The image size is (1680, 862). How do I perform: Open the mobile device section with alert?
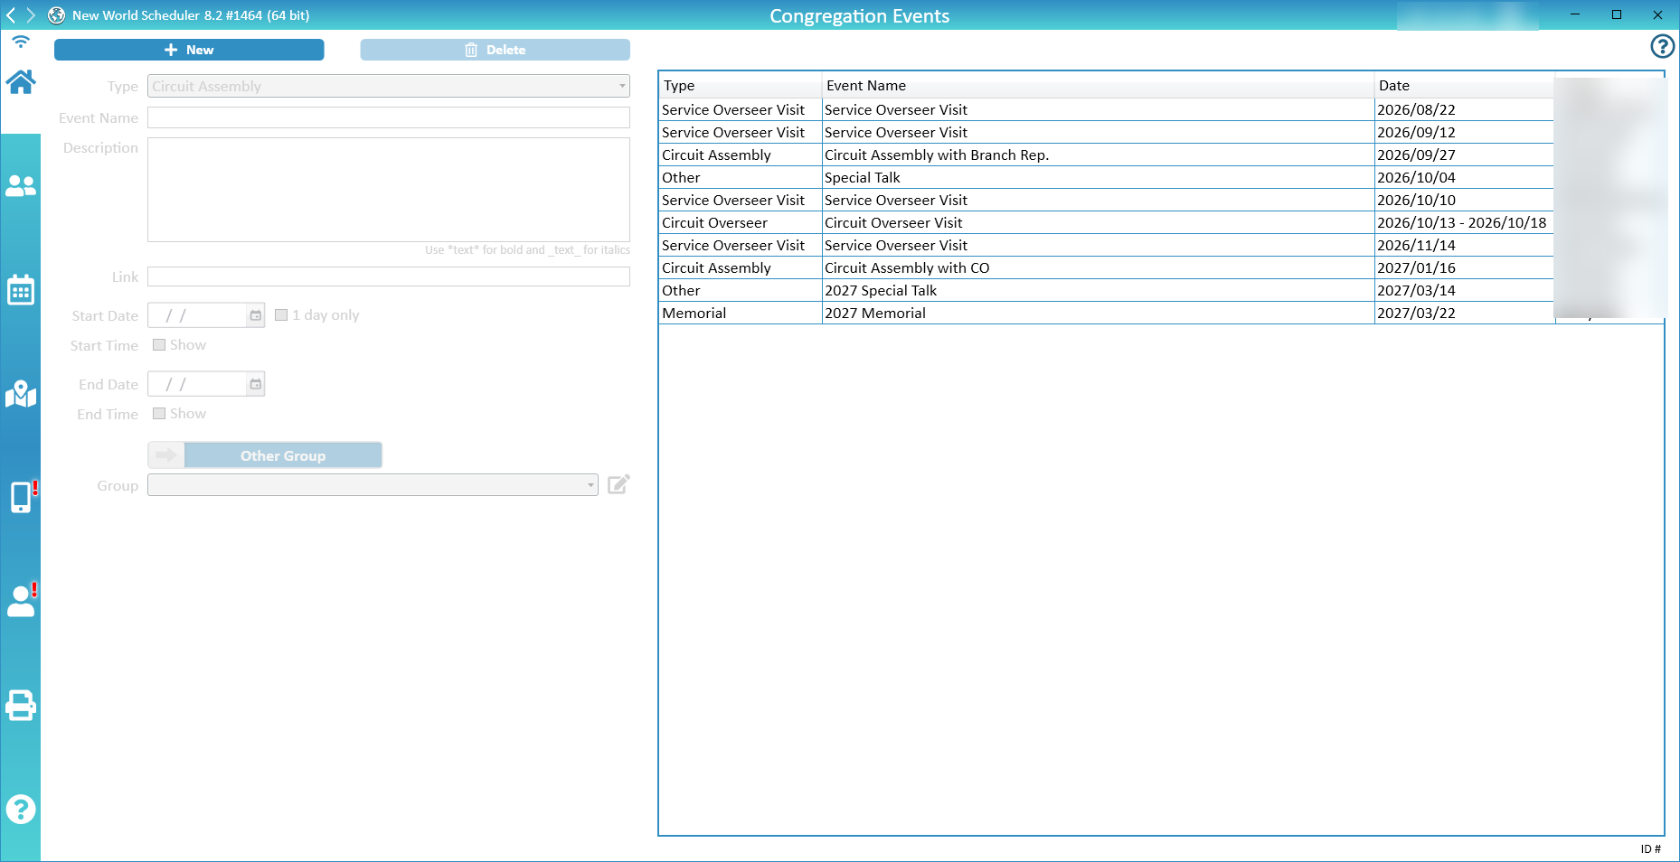pyautogui.click(x=23, y=497)
